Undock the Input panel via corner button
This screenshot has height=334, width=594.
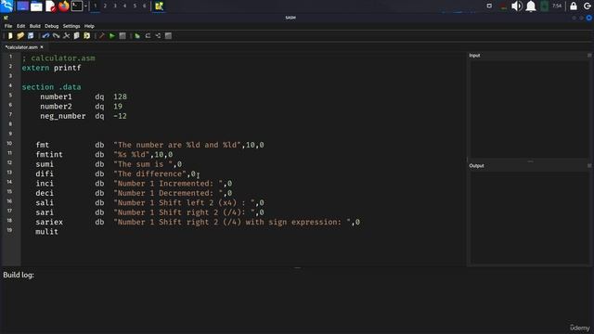point(589,56)
